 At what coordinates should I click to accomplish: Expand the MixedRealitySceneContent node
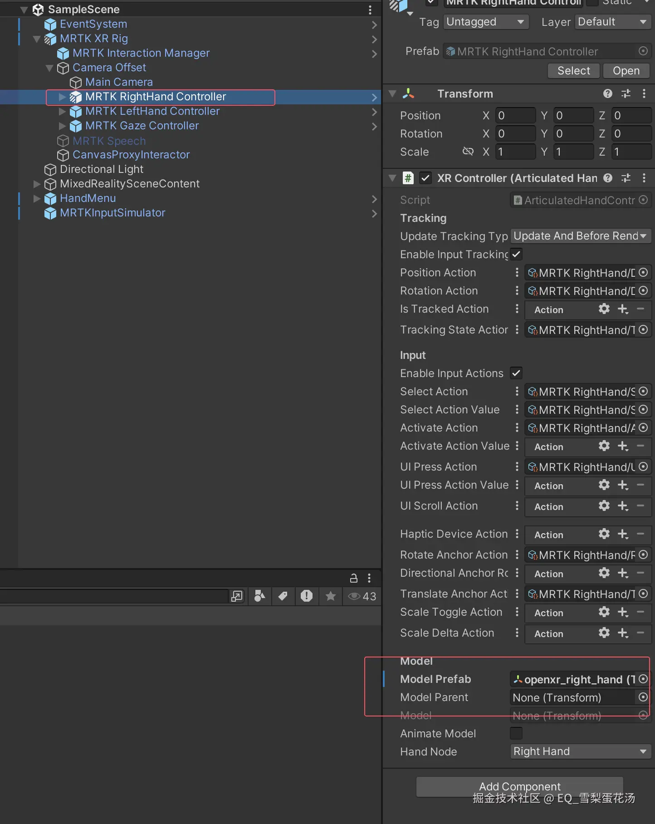[x=37, y=184]
